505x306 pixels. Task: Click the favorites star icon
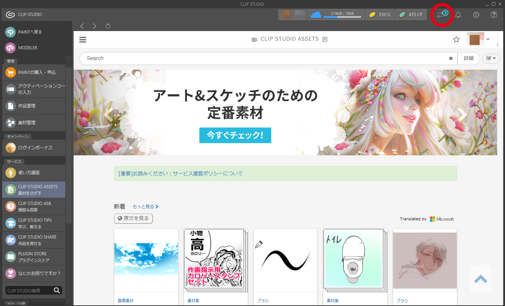tap(456, 39)
